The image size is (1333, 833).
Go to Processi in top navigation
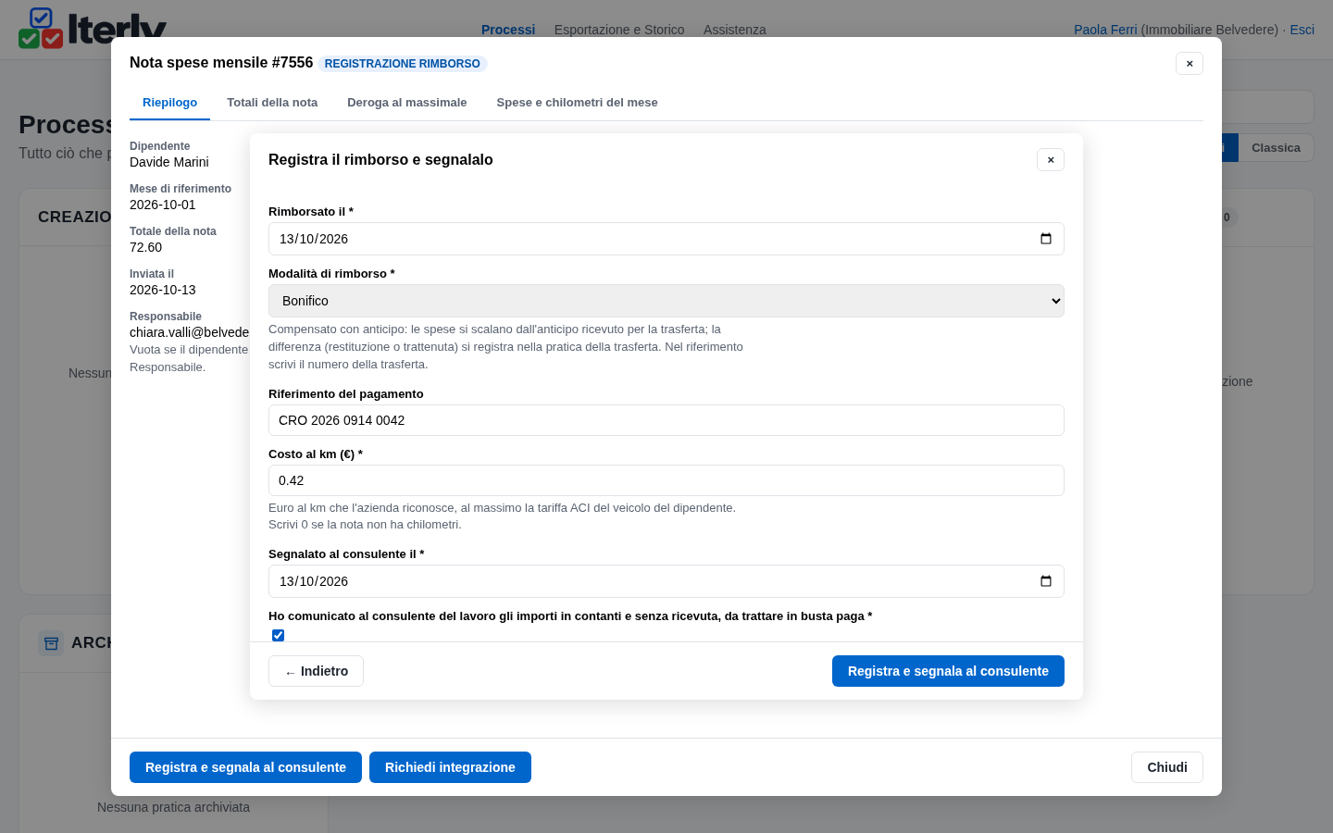click(x=508, y=30)
